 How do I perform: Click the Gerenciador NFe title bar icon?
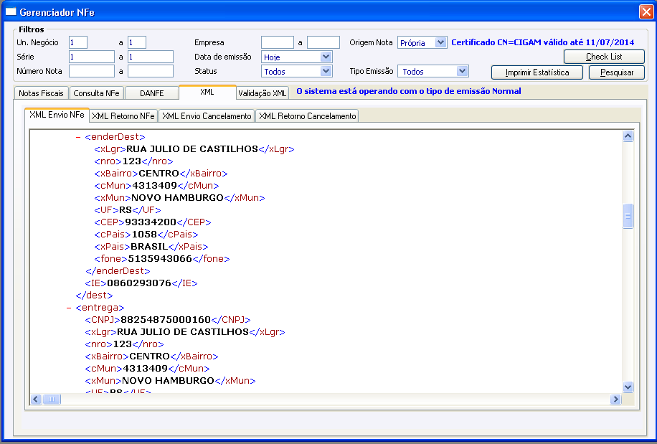pos(10,12)
